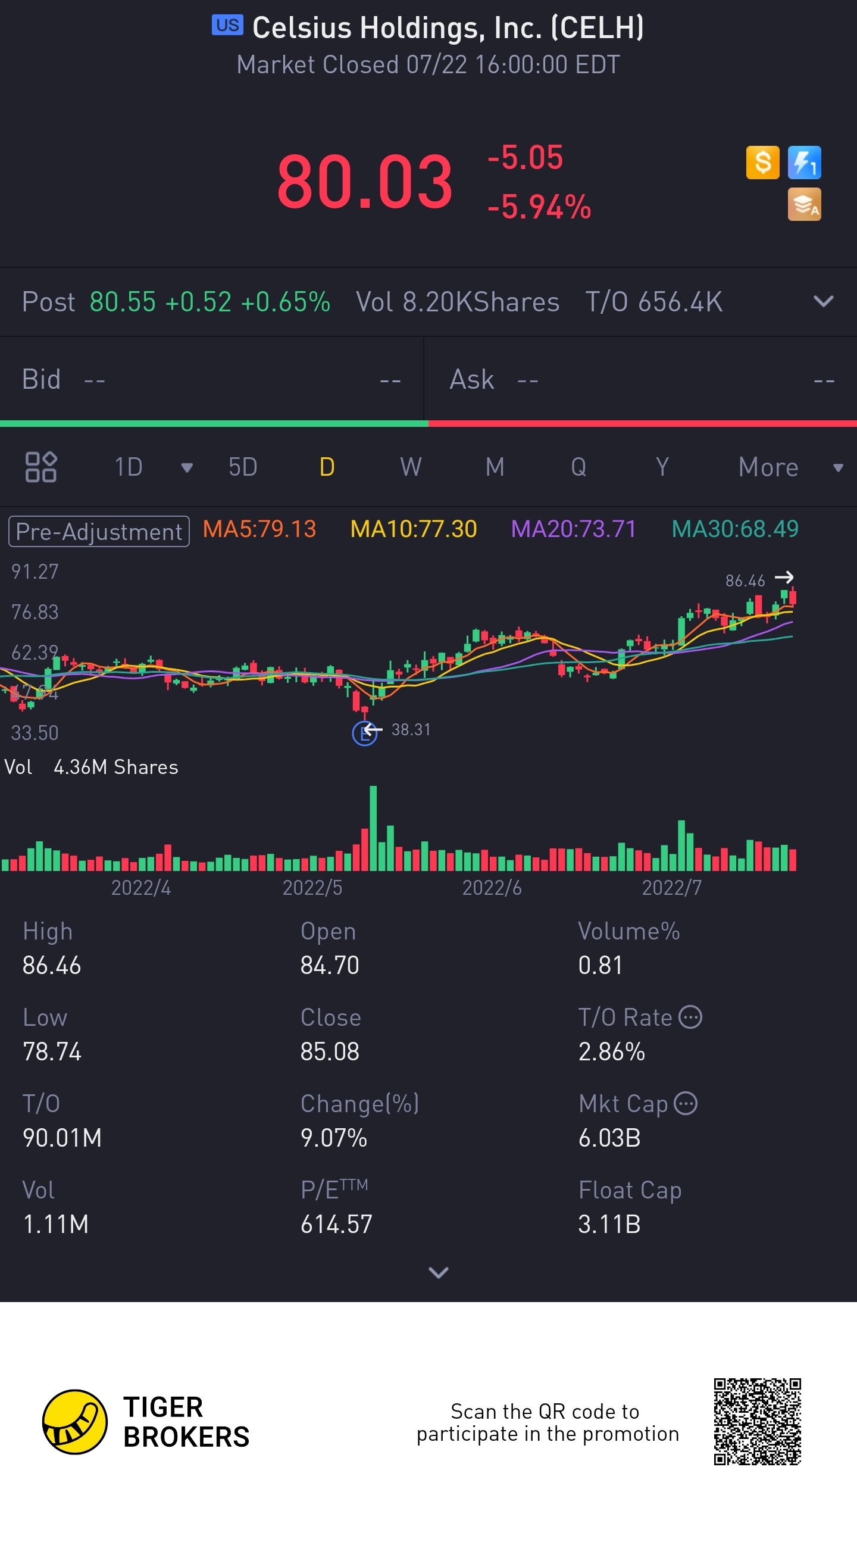Select the 5D chart tab
This screenshot has height=1542, width=857.
pos(243,467)
